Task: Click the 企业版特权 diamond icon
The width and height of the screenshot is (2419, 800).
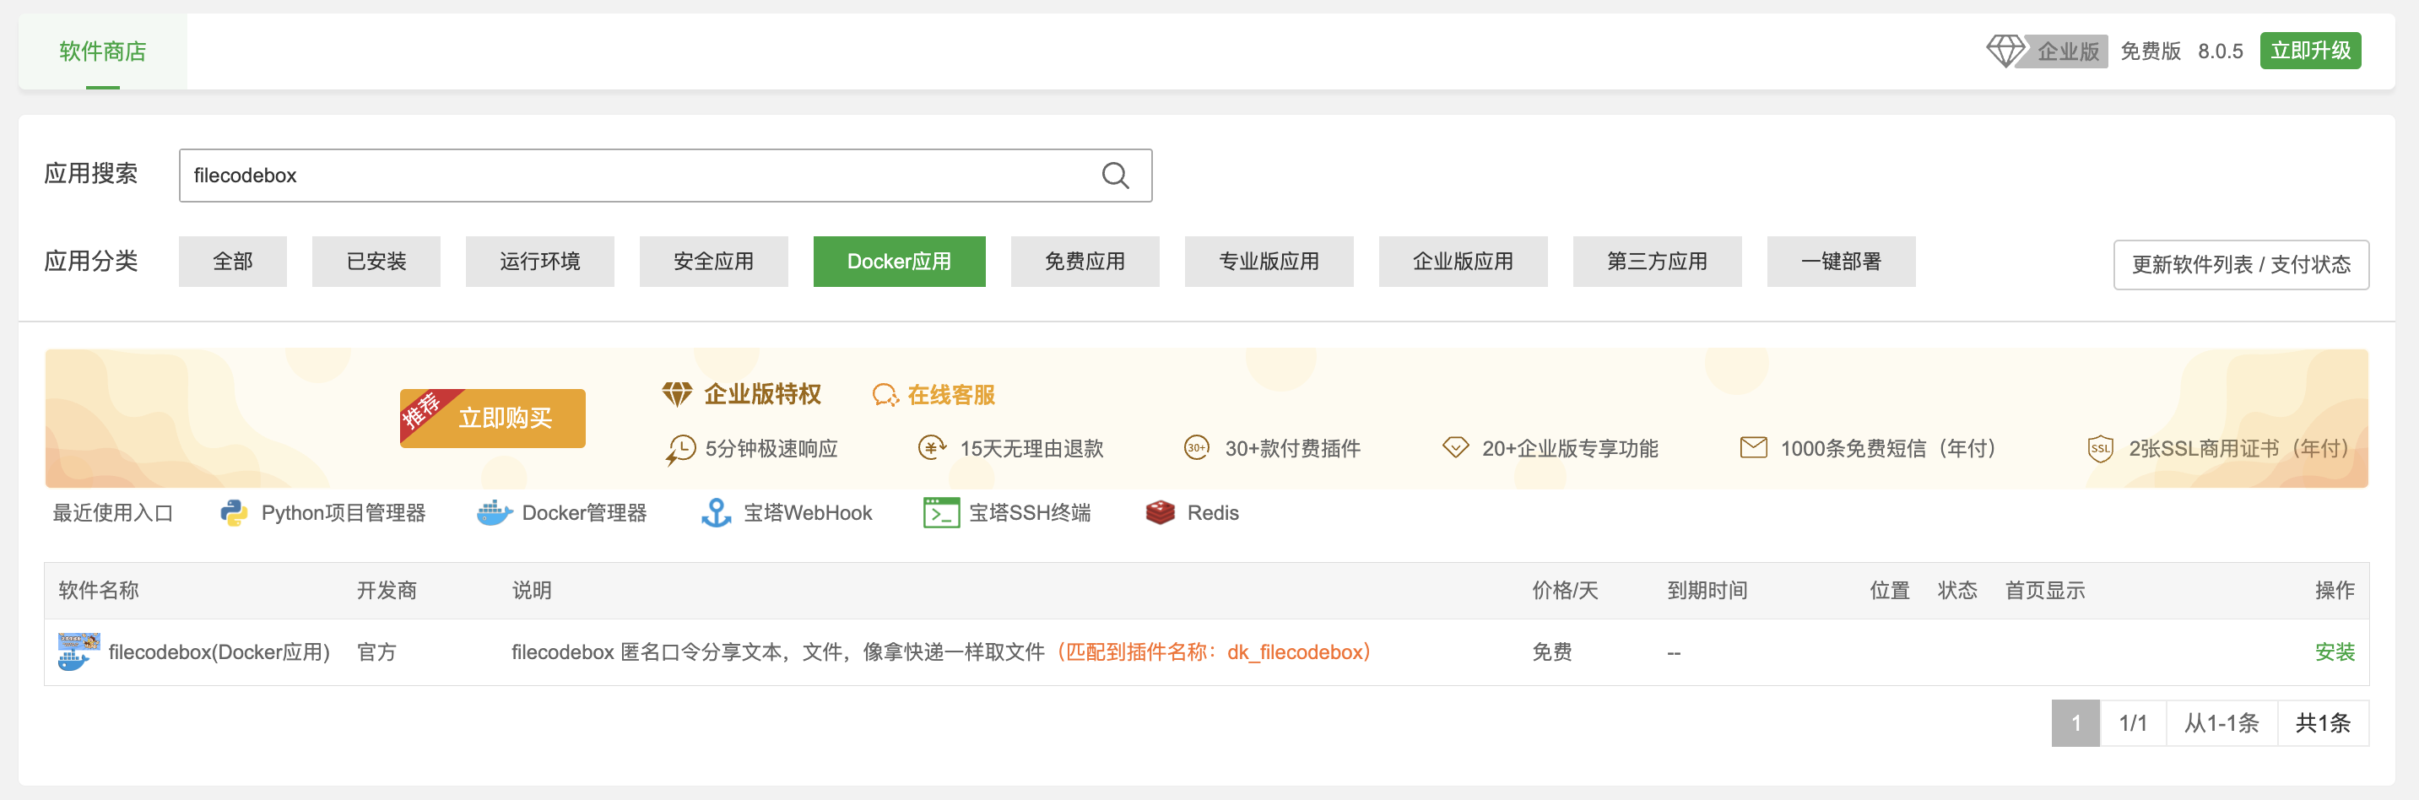Action: [677, 394]
